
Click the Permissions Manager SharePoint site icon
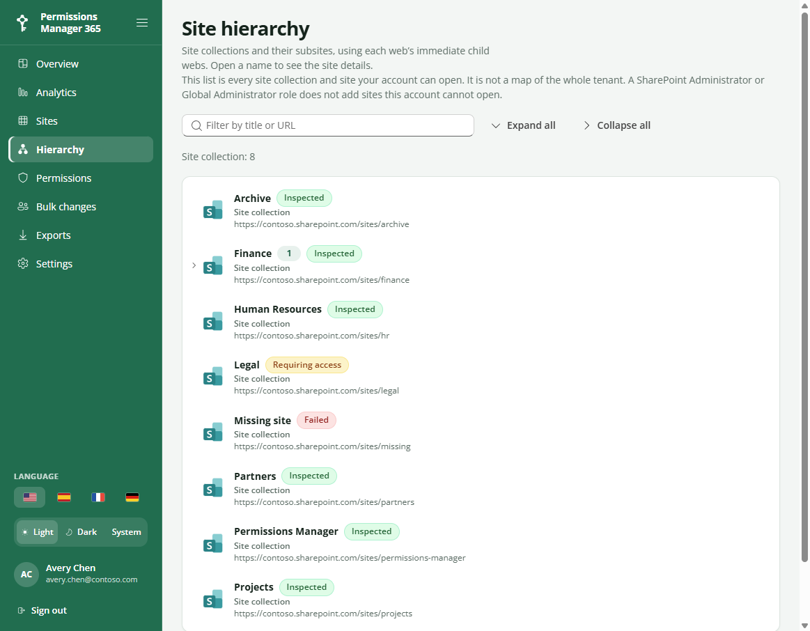coord(213,543)
